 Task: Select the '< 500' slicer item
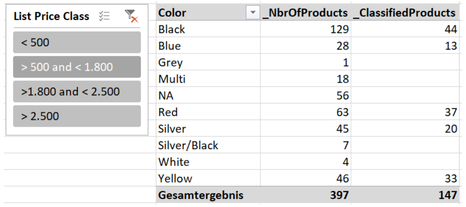(x=77, y=42)
